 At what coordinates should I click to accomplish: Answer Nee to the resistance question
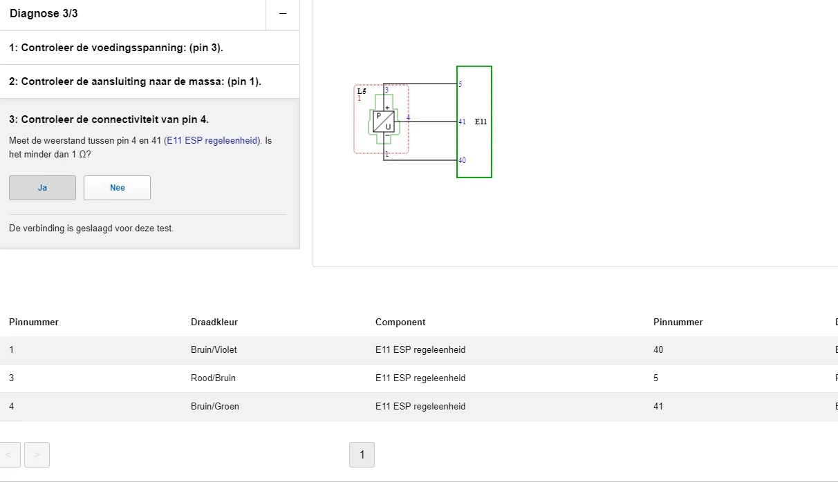click(117, 188)
